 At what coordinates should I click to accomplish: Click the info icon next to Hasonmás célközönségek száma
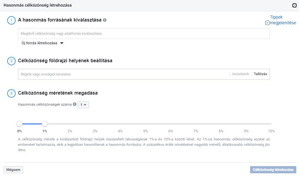click(x=75, y=104)
